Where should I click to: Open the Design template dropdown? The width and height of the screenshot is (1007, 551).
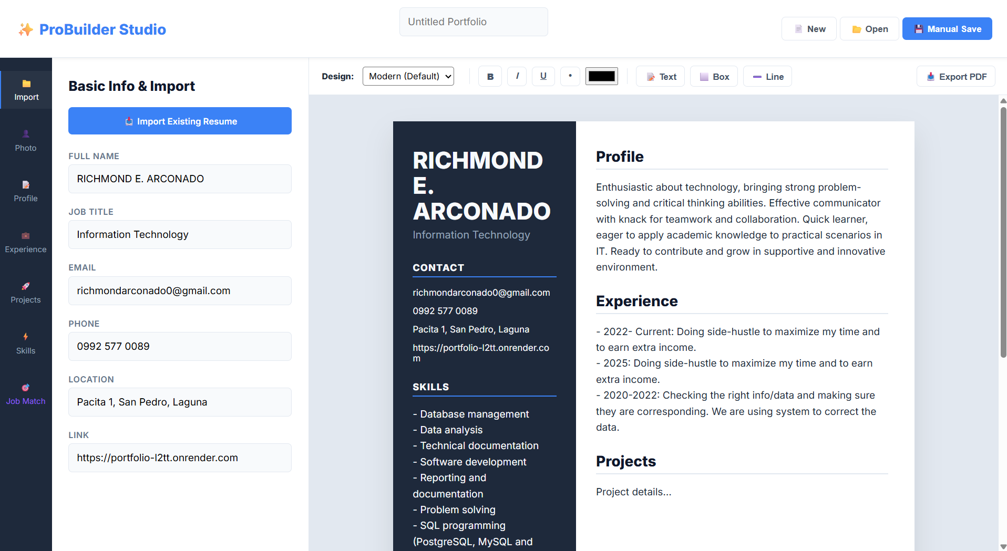point(408,76)
